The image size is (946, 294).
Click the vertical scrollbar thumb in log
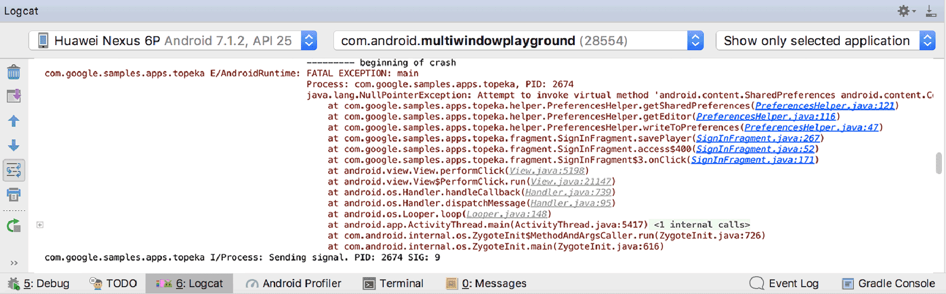[x=939, y=163]
